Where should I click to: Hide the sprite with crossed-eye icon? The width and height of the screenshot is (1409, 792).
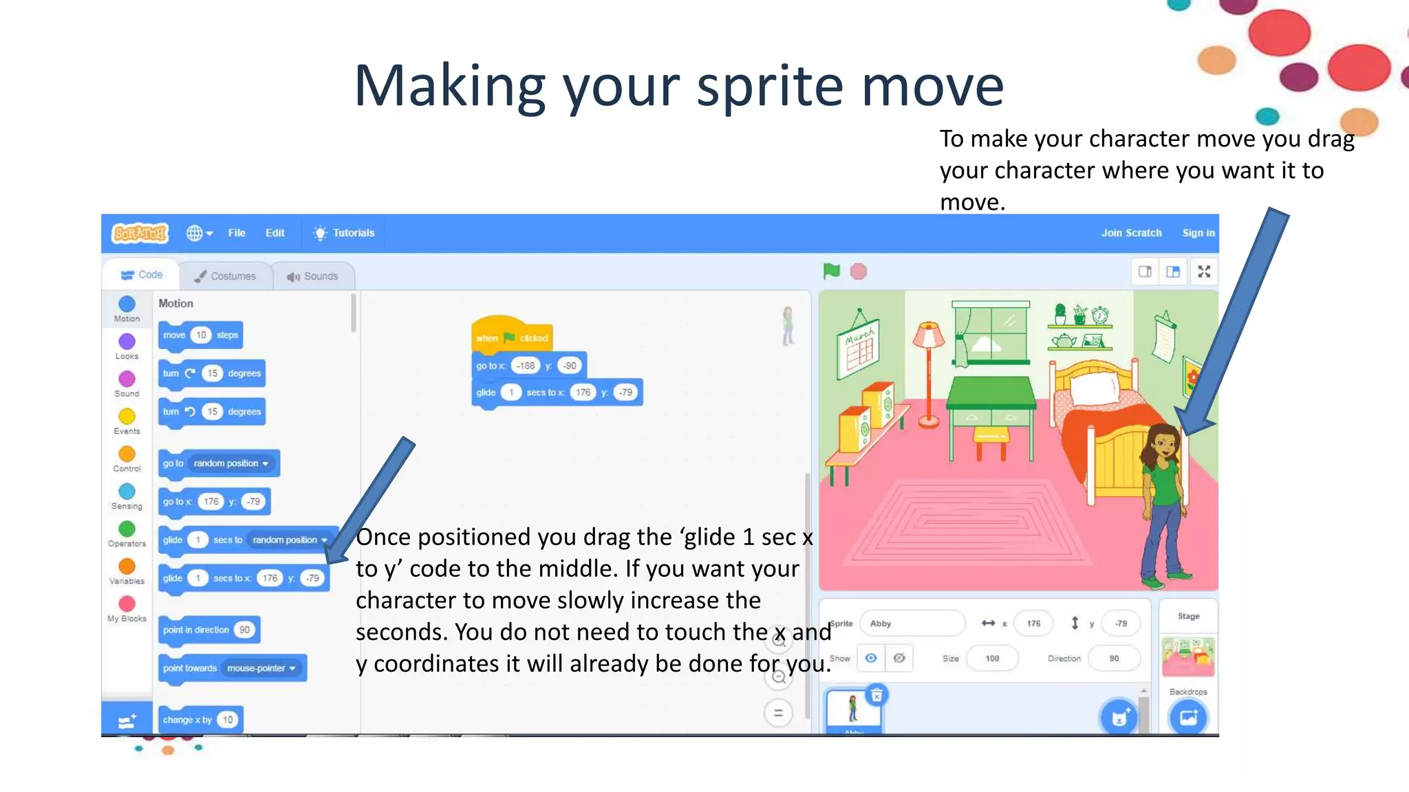[x=899, y=658]
